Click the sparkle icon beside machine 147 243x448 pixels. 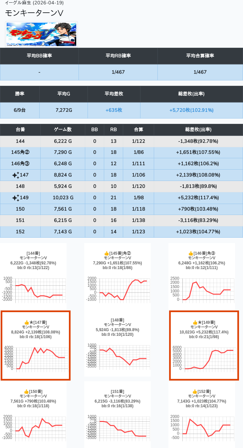click(15, 175)
